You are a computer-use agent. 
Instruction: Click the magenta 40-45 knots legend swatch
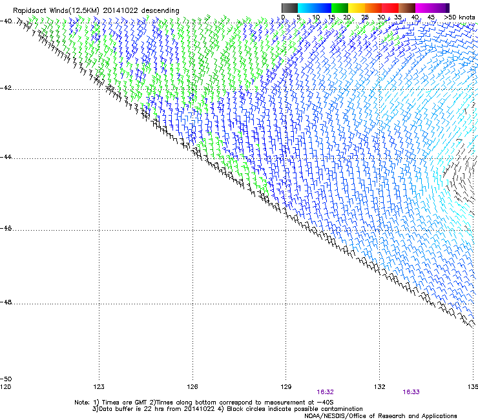[x=424, y=8]
